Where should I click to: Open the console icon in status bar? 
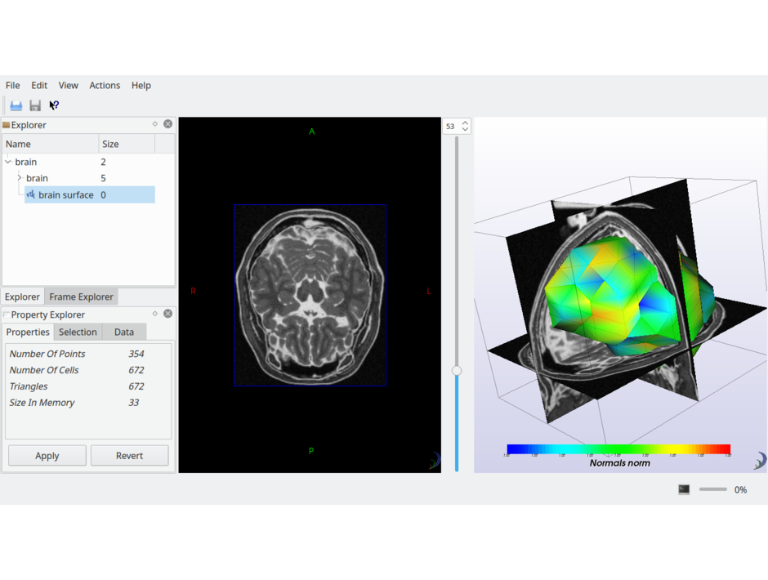point(684,489)
